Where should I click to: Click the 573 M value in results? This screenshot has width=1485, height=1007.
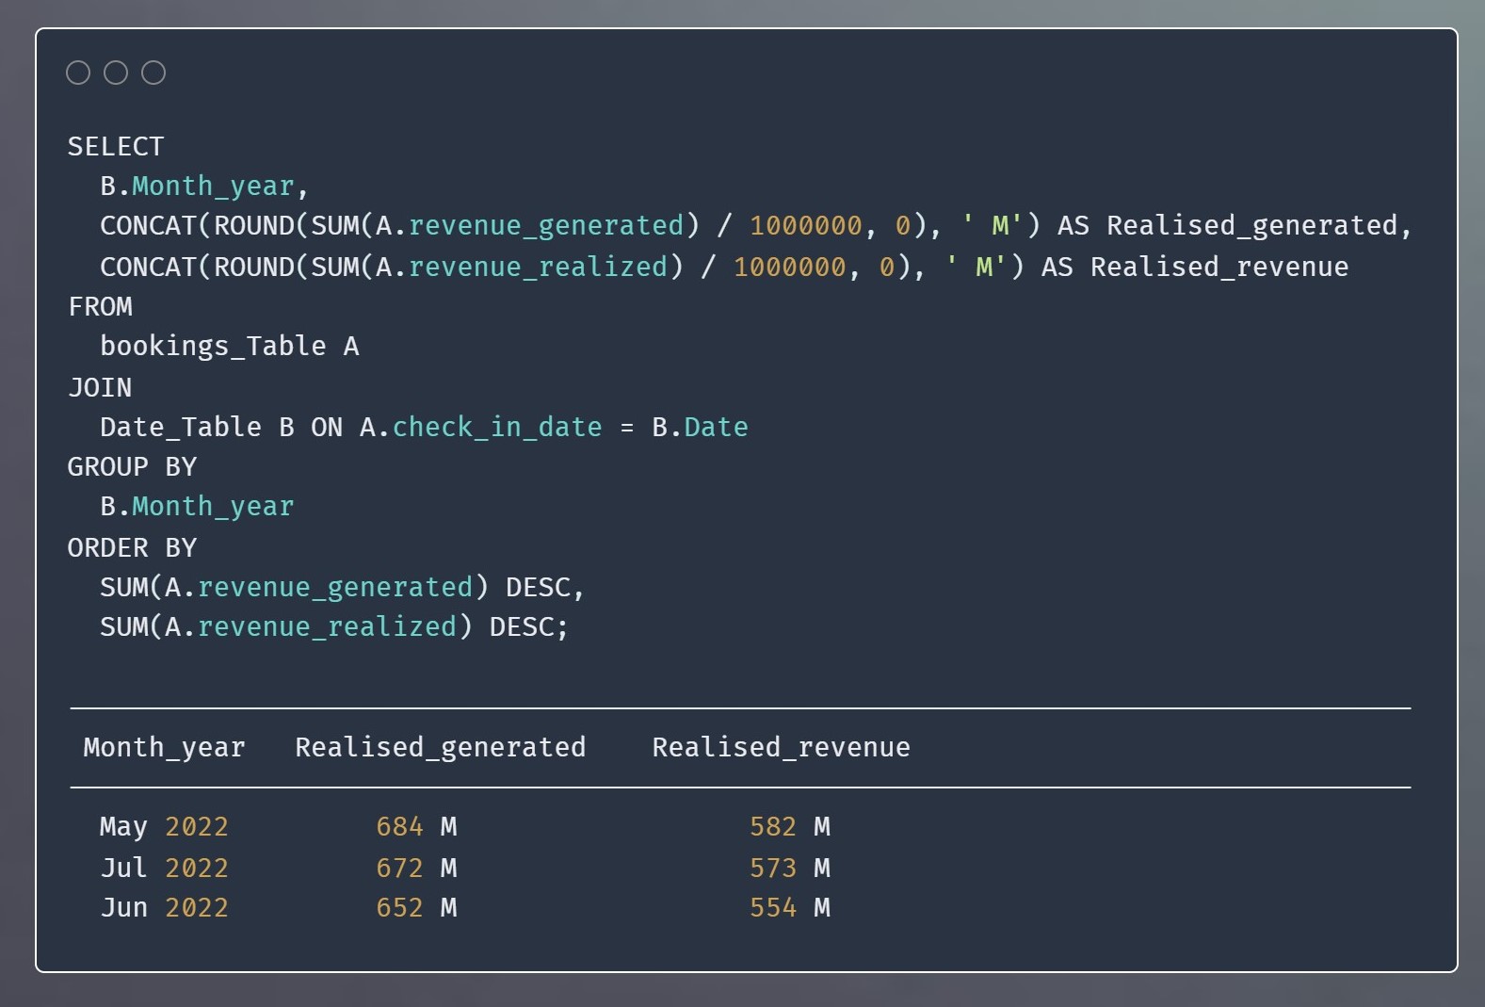tap(789, 868)
